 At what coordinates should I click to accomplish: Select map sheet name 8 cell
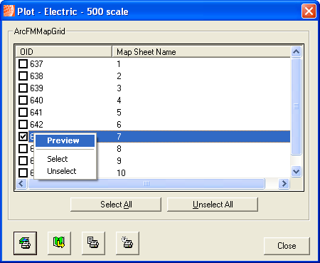coord(119,149)
